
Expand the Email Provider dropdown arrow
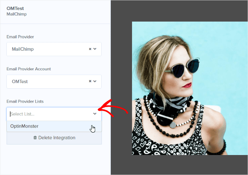95,49
